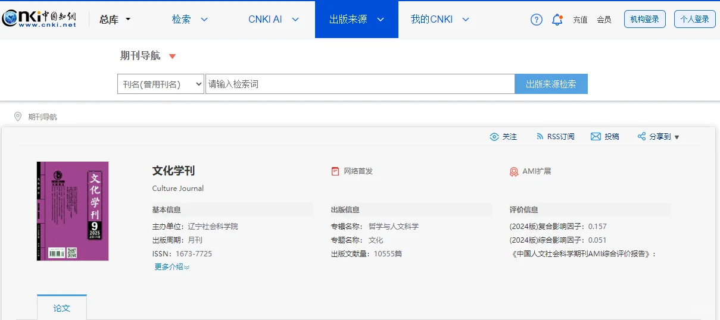This screenshot has width=720, height=320.
Task: Open the red triangle beside 期刊导航 heading
Action: pyautogui.click(x=173, y=57)
